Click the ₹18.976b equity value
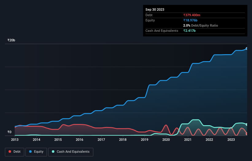The image size is (252, 161). tap(190, 20)
